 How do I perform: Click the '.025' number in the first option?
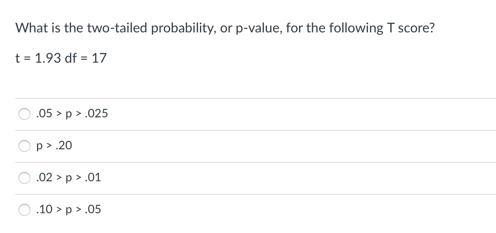(x=97, y=114)
